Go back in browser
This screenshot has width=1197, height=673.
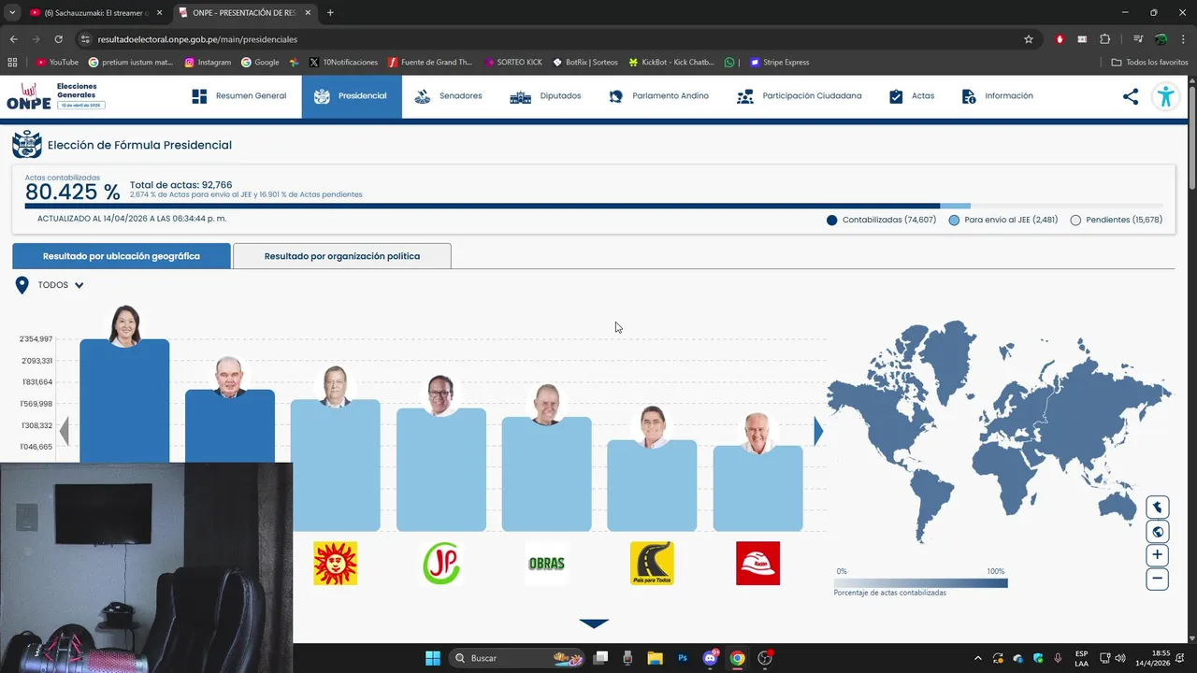coord(13,39)
